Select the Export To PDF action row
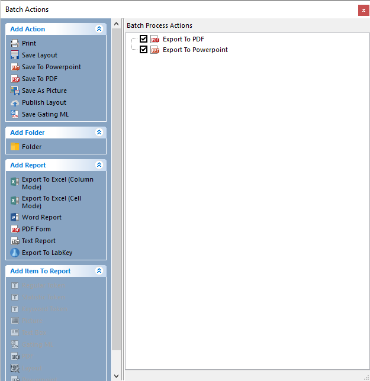The width and height of the screenshot is (370, 381). (x=184, y=39)
